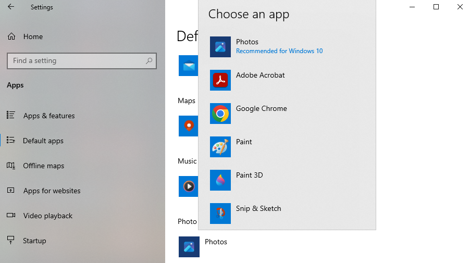The width and height of the screenshot is (470, 263).
Task: Open the Home settings page
Action: pyautogui.click(x=33, y=36)
